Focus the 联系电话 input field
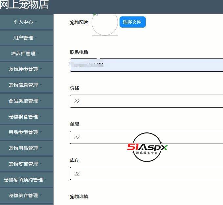223x205 pixels. [x=146, y=65]
